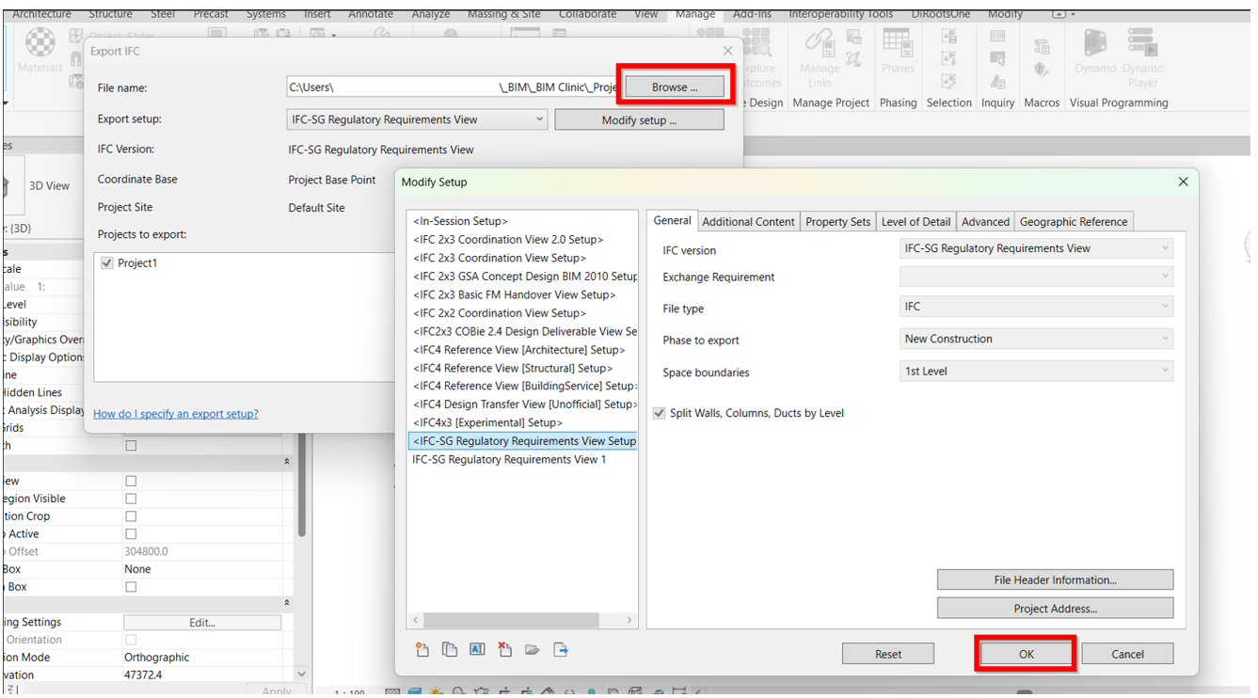Screen dimensions: 1258x698
Task: Select IFC4x3 [Experimental] Setup in list
Action: coord(487,423)
